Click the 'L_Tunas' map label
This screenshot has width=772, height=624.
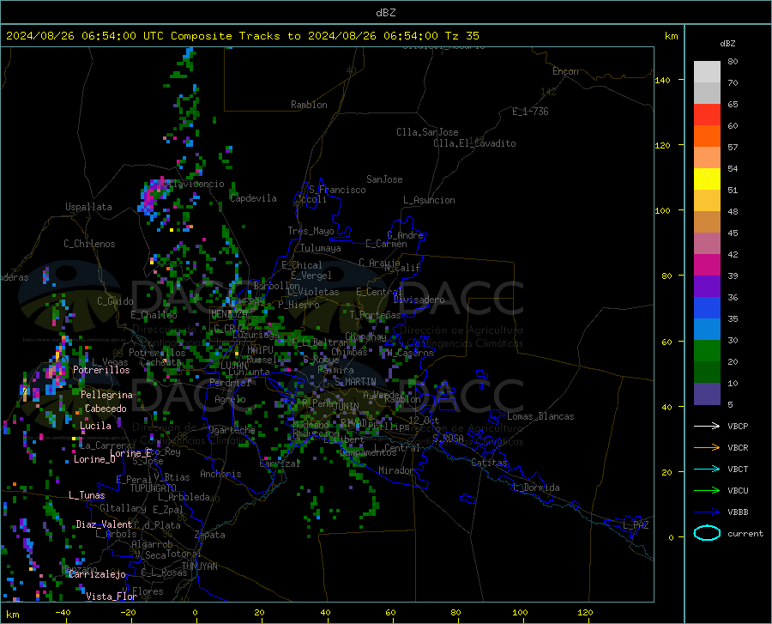tap(87, 495)
